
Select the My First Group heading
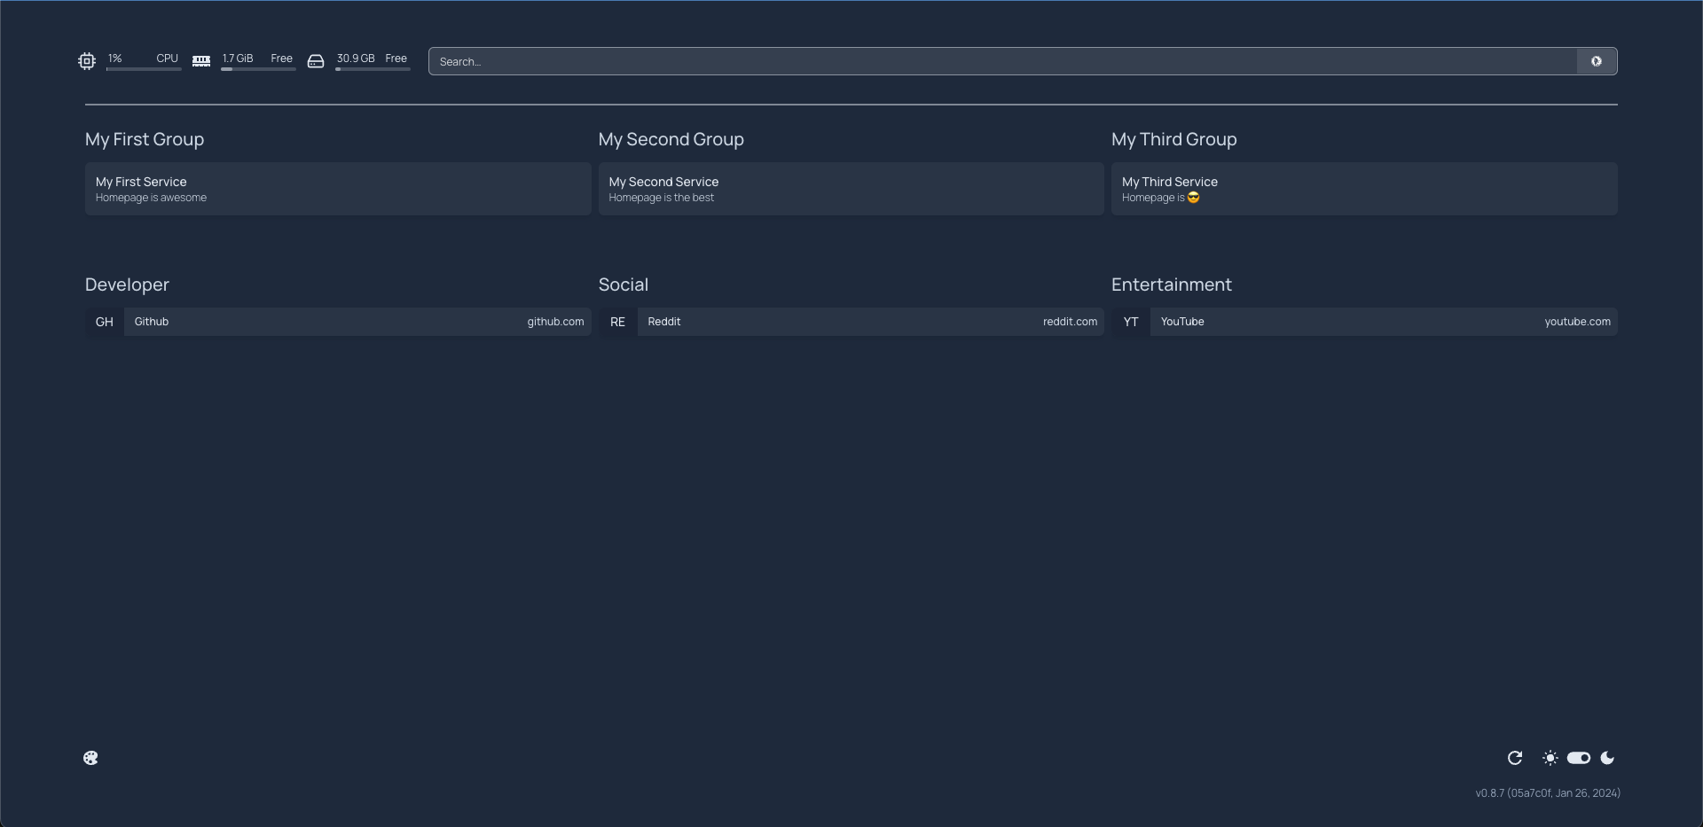(144, 139)
